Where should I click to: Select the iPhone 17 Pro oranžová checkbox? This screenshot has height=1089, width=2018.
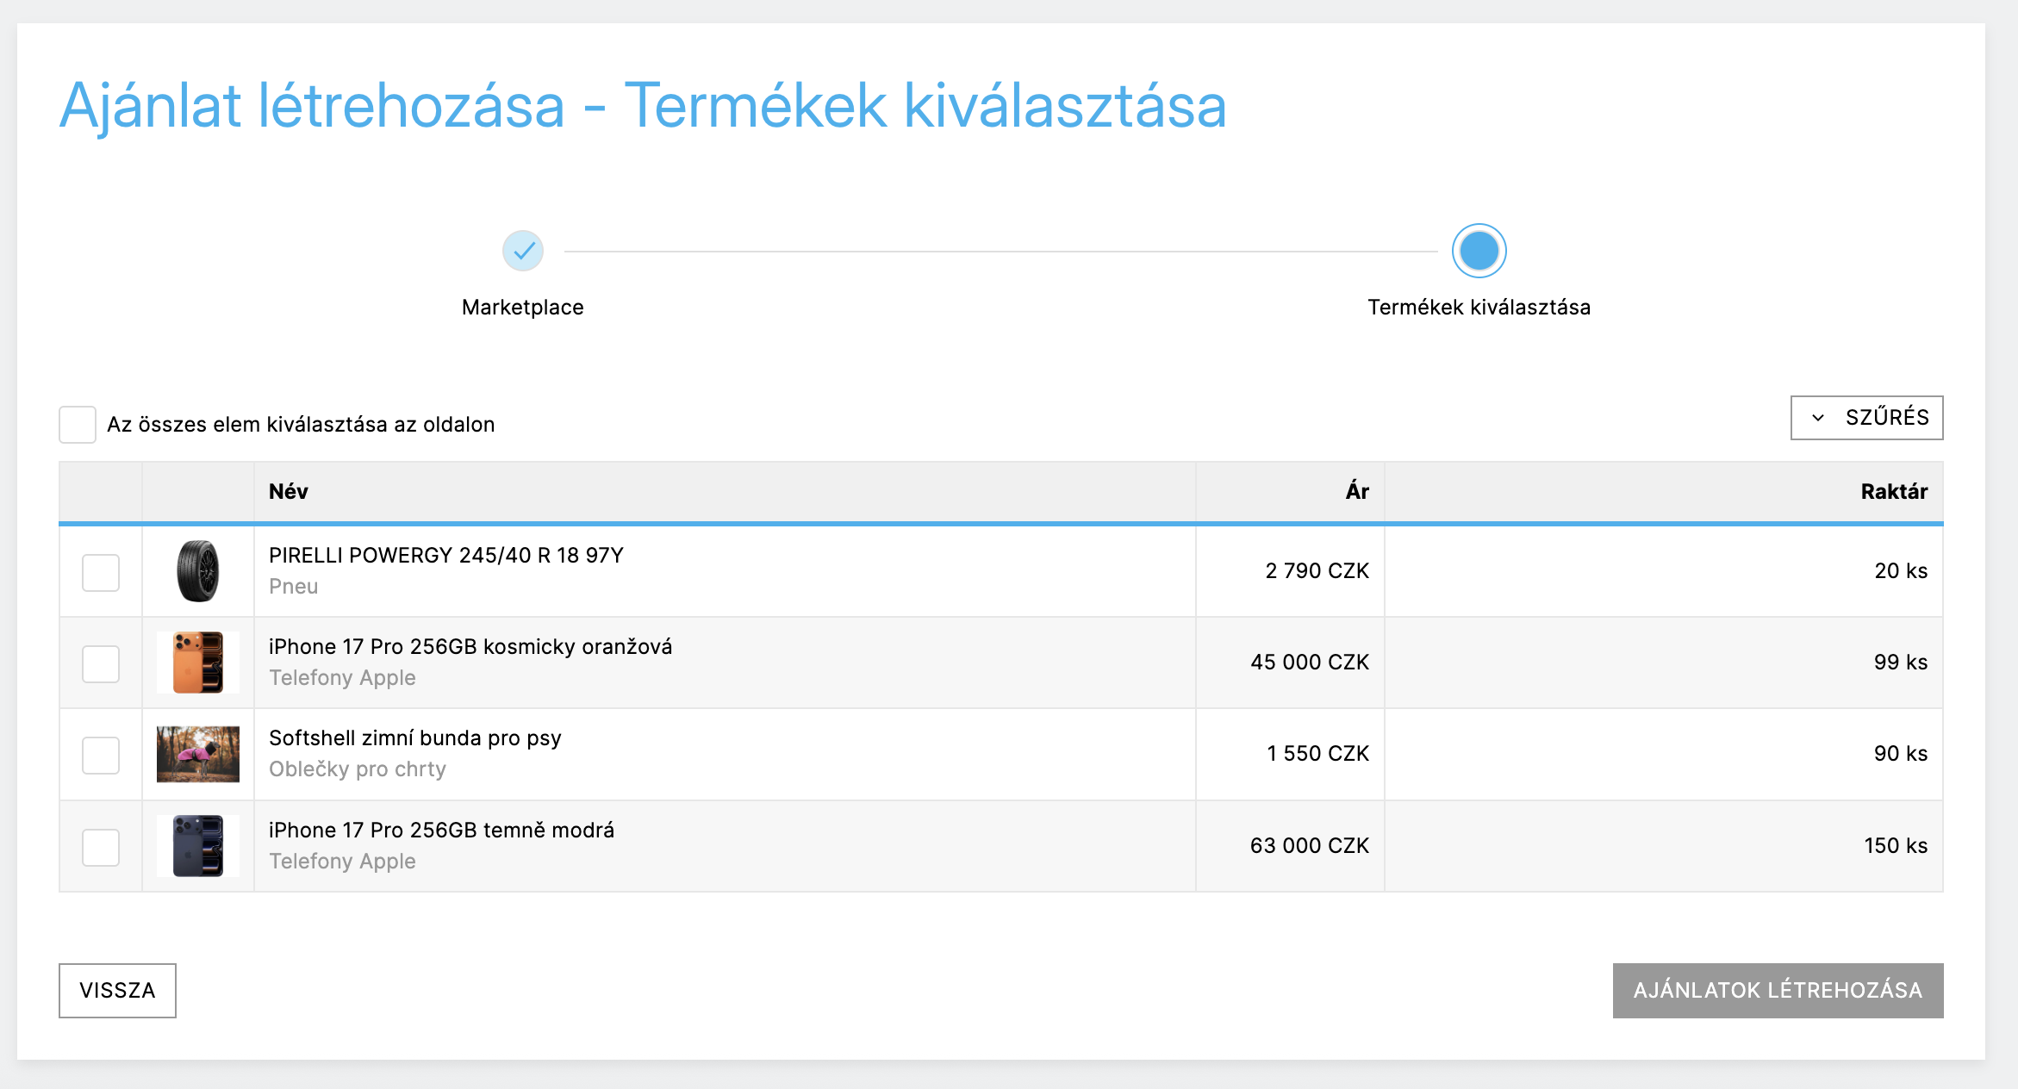click(x=101, y=664)
